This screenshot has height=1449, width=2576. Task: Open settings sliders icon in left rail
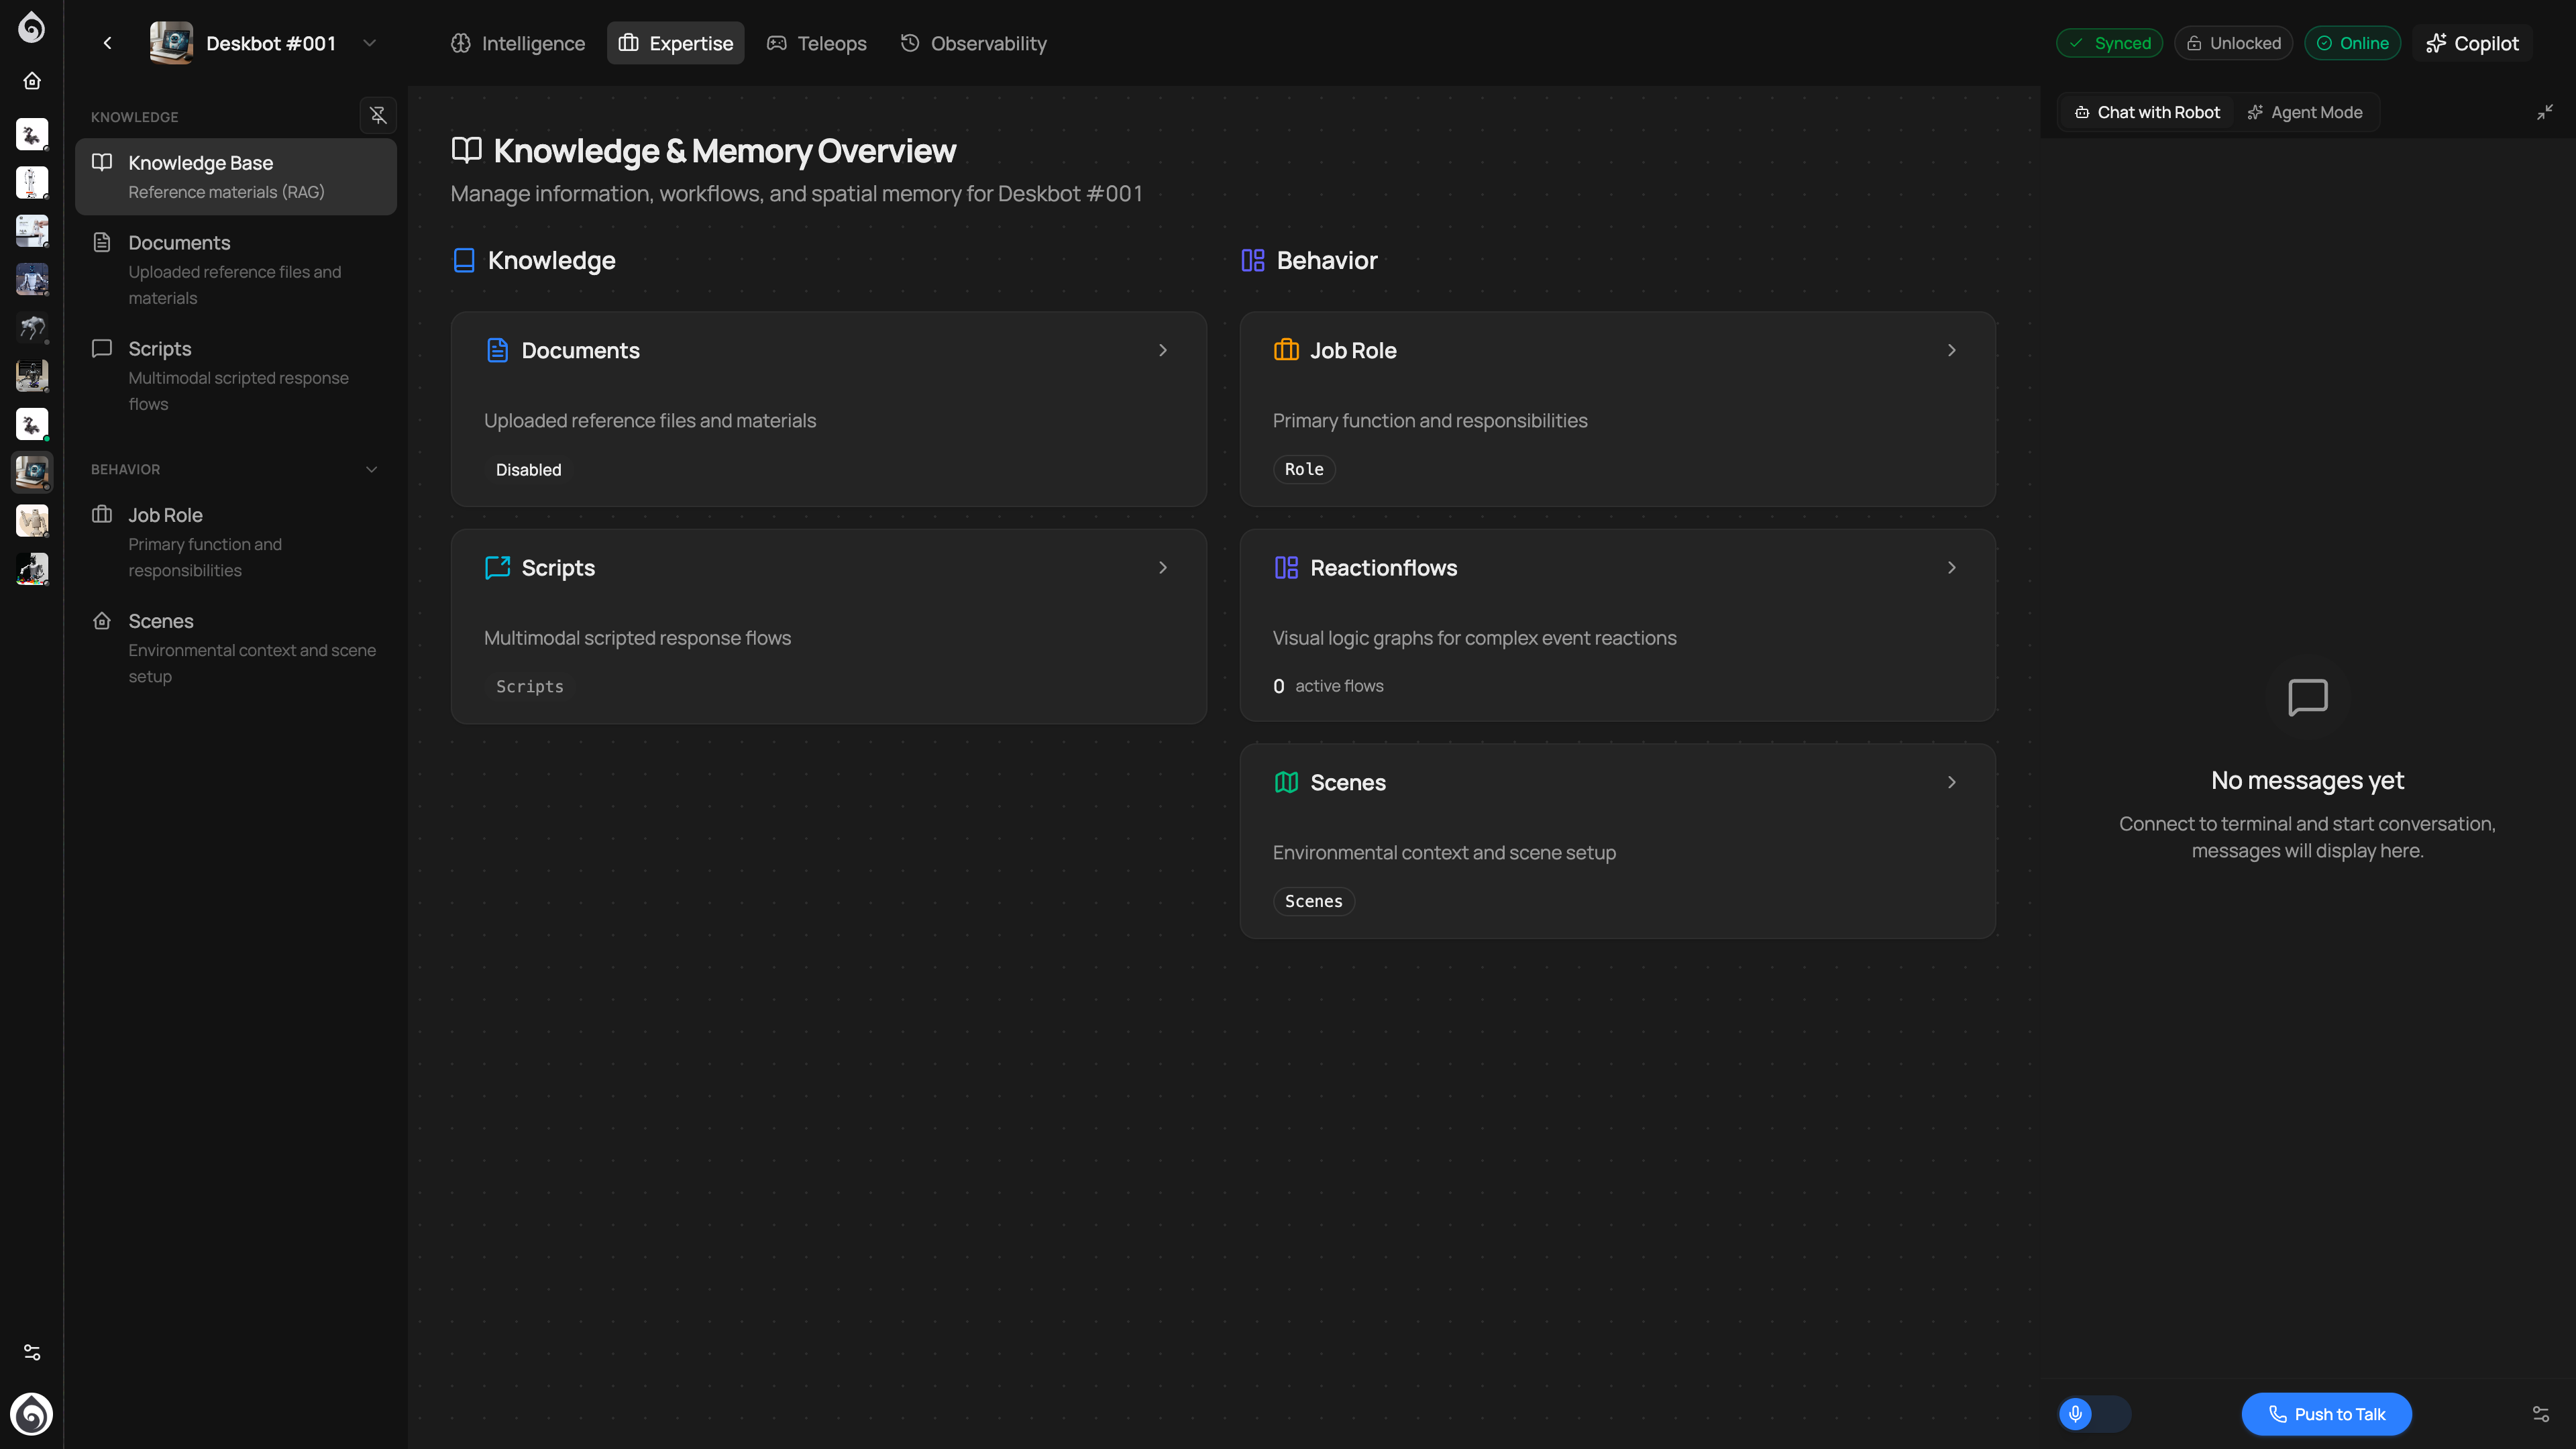[32, 1352]
